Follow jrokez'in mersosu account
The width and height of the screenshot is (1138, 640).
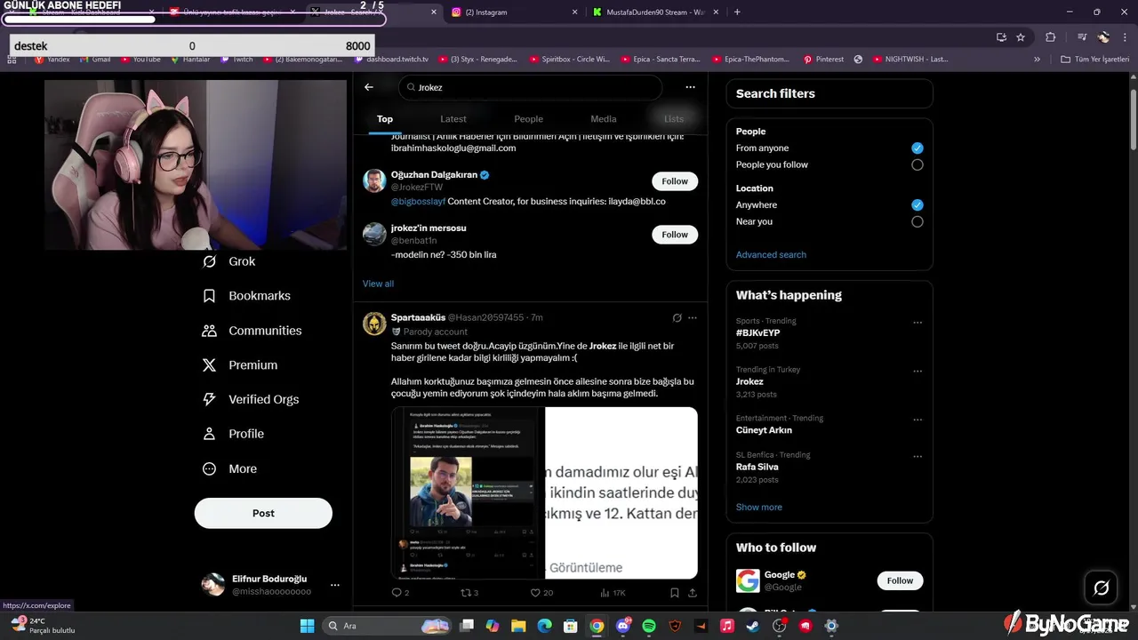point(675,235)
